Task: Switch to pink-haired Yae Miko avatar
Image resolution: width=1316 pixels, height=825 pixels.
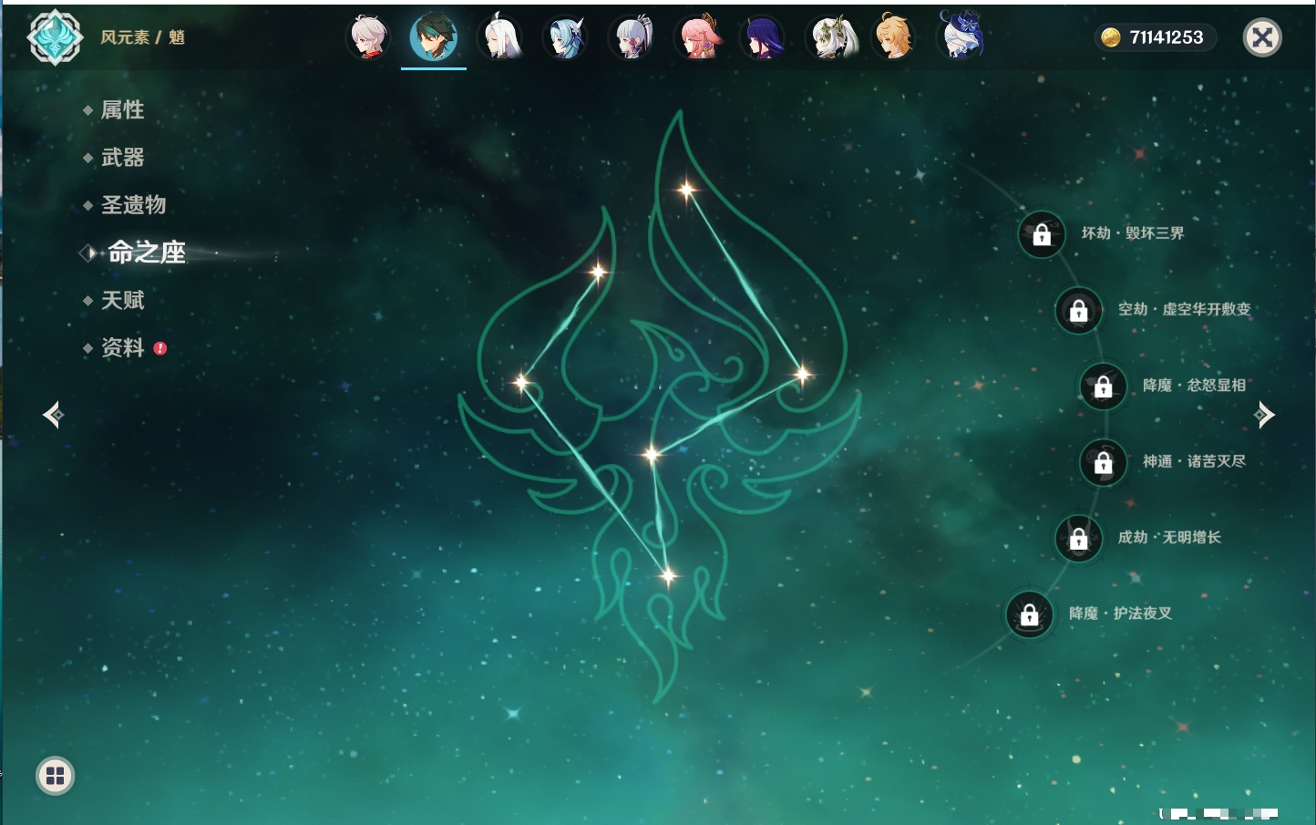Action: 698,37
